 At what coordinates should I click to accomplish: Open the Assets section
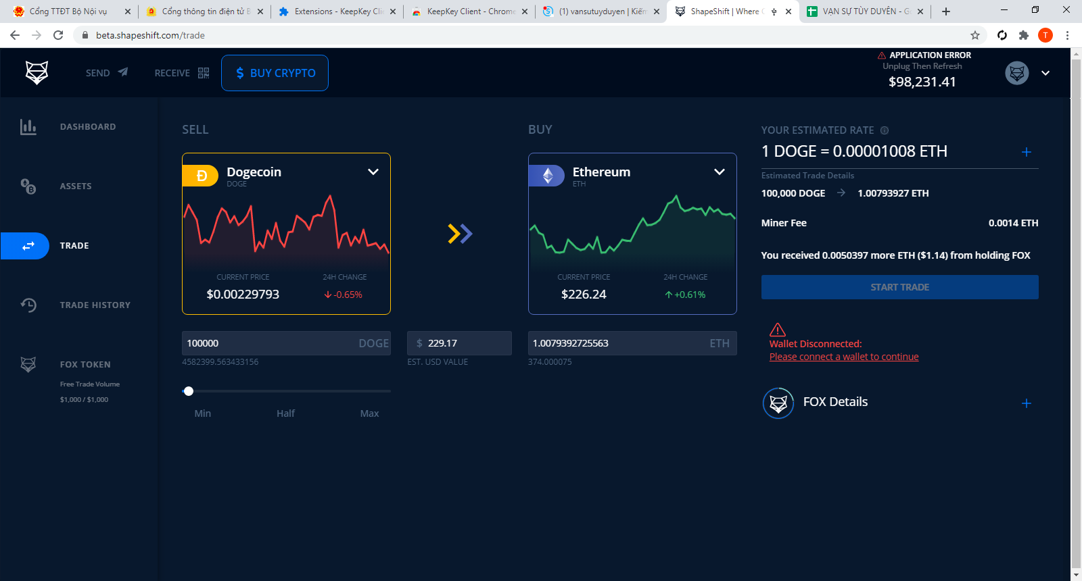[x=76, y=186]
